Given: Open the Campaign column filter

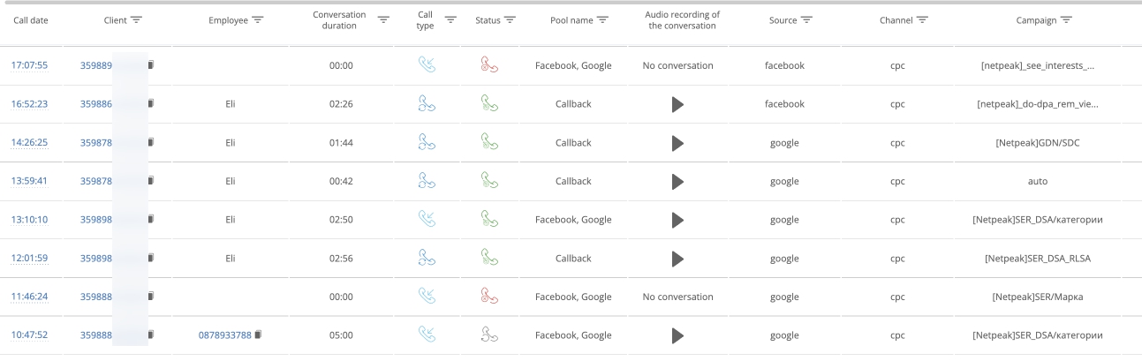Looking at the screenshot, I should (1066, 20).
